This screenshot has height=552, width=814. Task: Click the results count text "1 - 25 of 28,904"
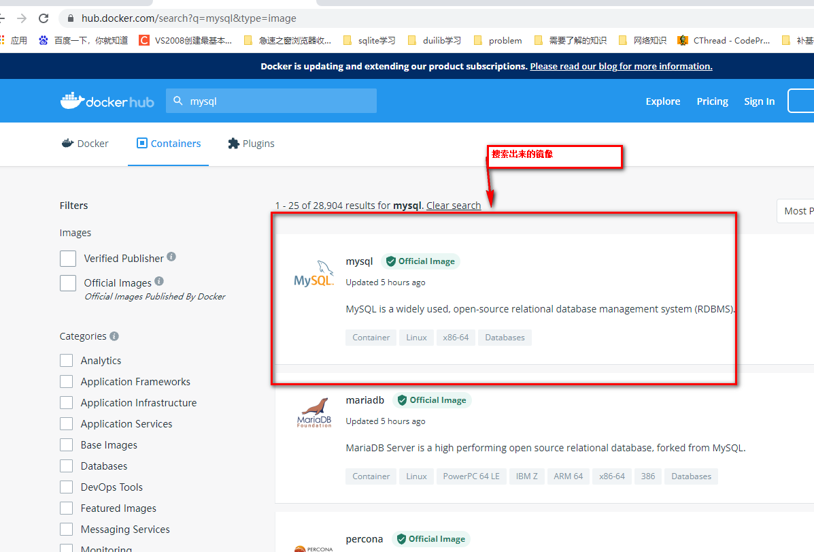click(309, 206)
